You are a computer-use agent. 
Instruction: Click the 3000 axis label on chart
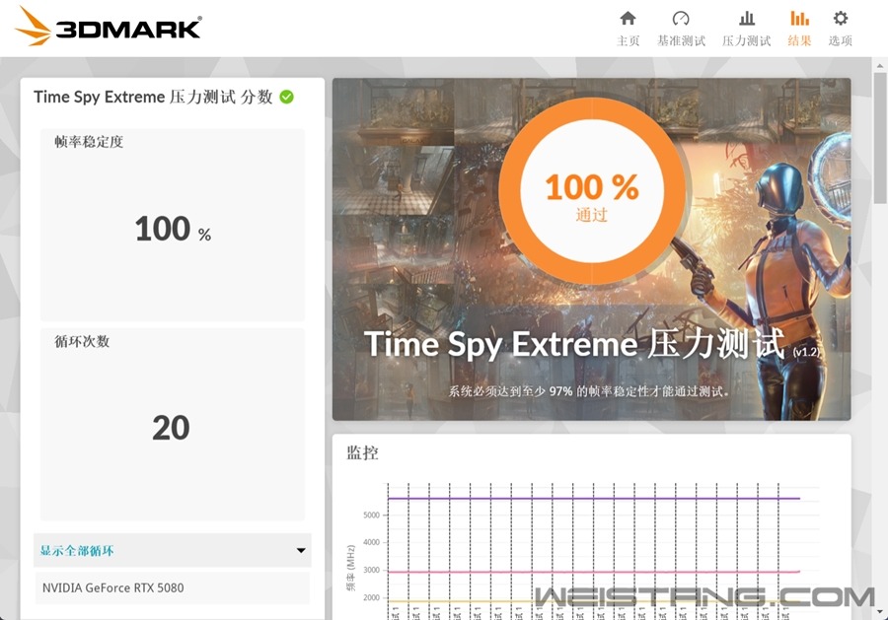coord(372,570)
